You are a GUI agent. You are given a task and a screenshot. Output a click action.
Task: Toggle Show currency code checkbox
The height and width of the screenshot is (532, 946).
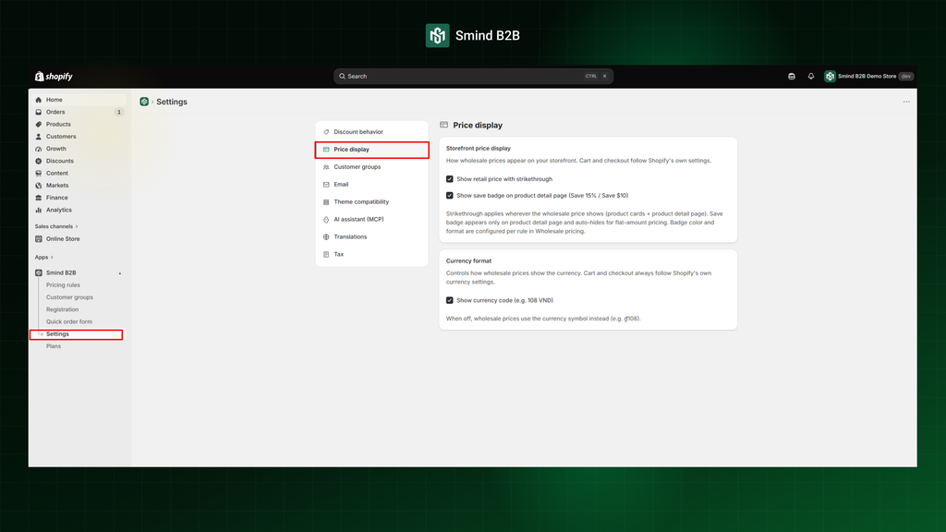click(450, 300)
